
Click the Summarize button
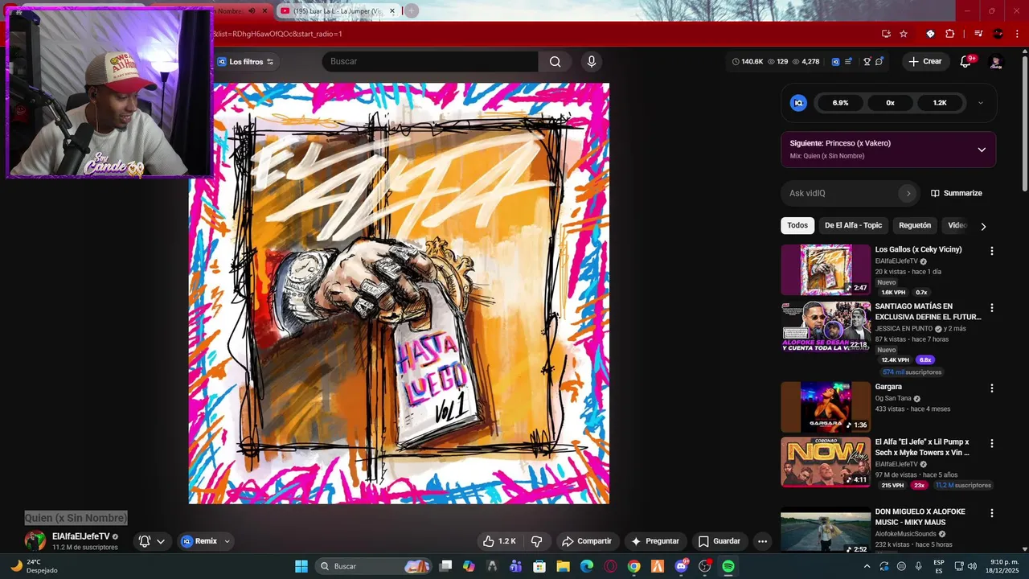(957, 193)
